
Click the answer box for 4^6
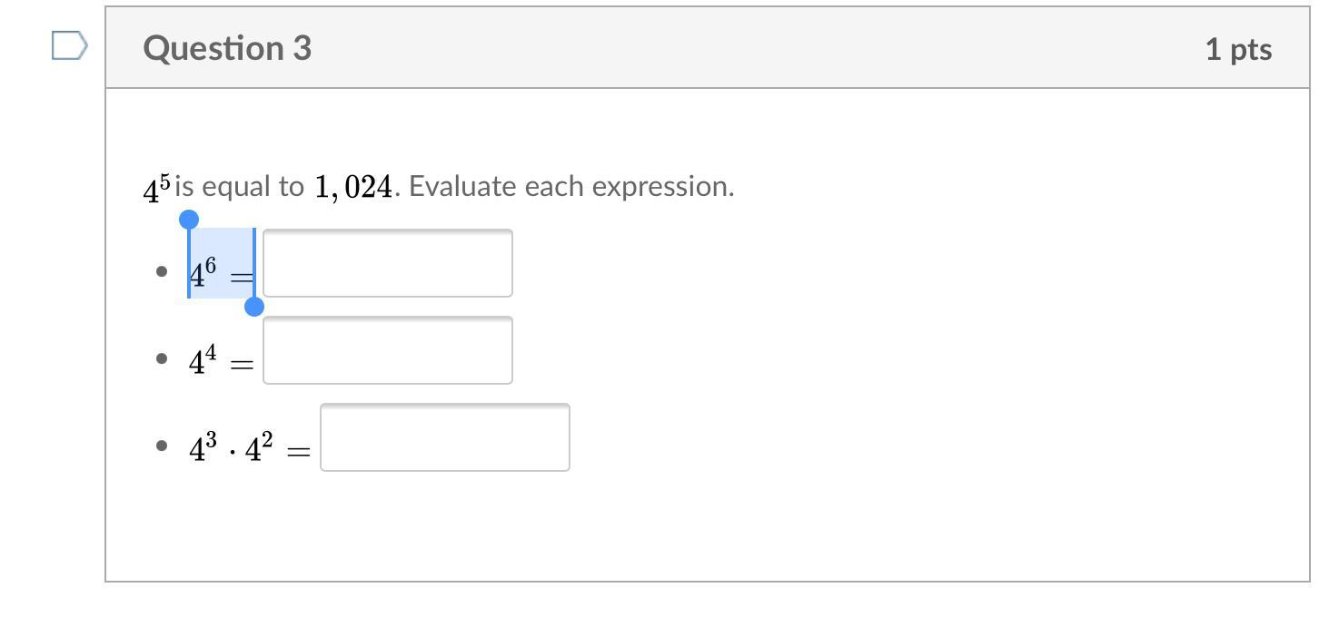pos(387,263)
